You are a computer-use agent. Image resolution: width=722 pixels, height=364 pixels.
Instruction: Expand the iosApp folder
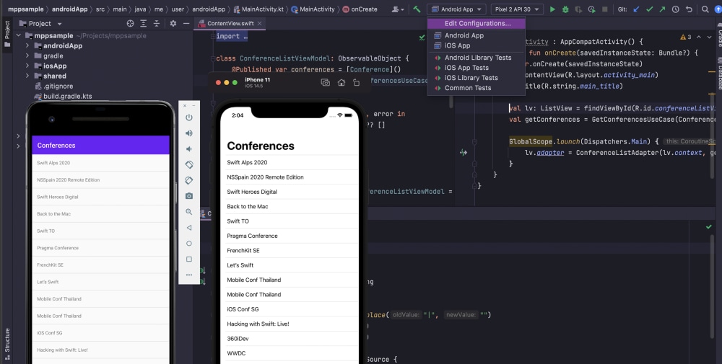27,66
